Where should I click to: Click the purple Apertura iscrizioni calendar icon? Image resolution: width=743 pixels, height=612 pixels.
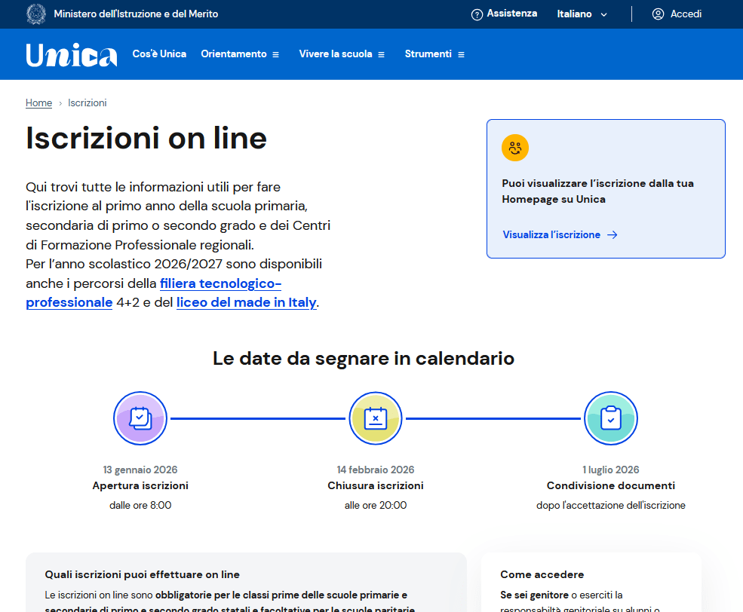[140, 418]
